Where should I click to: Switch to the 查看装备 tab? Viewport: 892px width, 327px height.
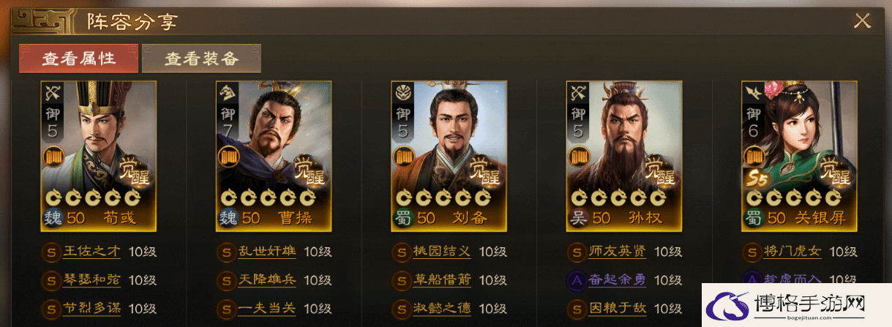(201, 59)
